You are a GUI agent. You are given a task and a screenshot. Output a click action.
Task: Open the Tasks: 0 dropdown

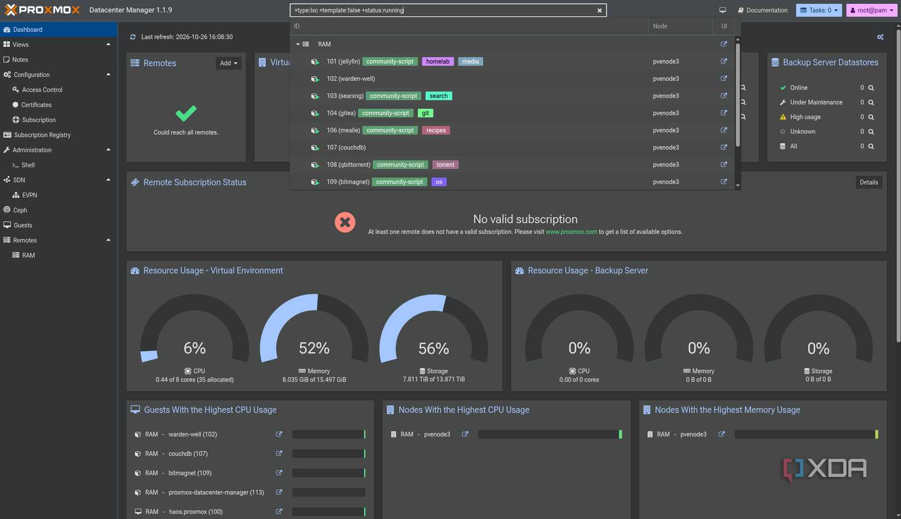[819, 10]
